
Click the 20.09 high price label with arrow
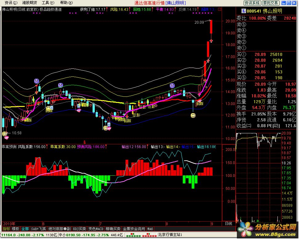point(202,22)
